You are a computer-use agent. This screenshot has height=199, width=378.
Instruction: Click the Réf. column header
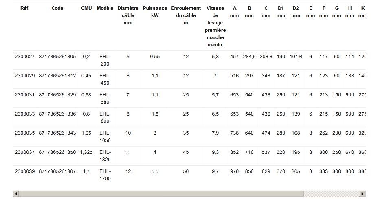25,8
